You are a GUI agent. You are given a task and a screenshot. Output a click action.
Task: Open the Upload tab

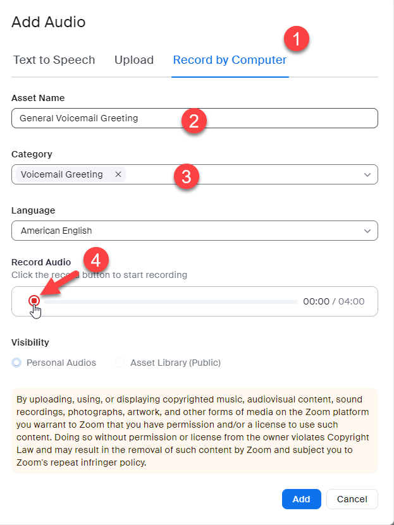click(x=134, y=61)
